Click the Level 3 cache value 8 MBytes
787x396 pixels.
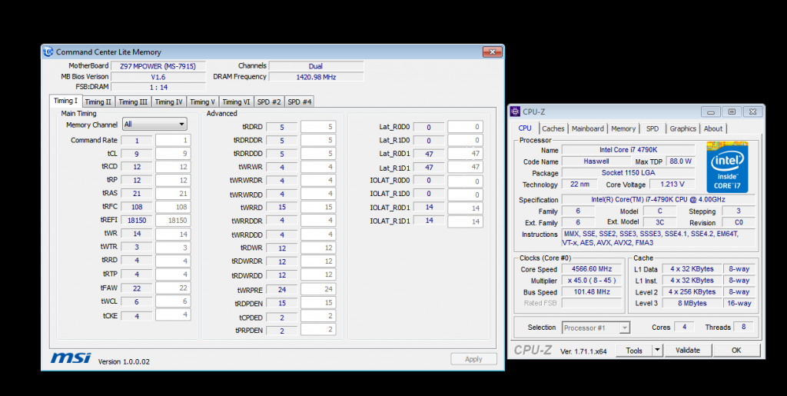coord(691,303)
